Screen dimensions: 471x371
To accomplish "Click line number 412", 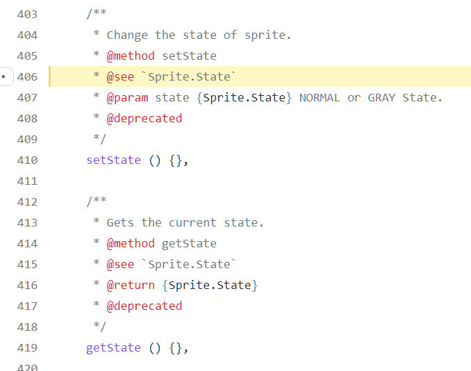I will 27,201.
